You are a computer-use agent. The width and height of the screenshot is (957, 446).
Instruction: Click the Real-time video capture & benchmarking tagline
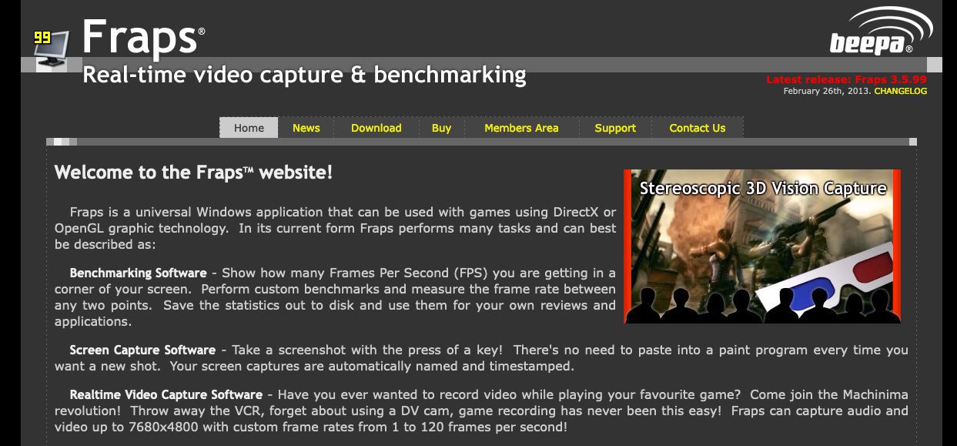(304, 75)
